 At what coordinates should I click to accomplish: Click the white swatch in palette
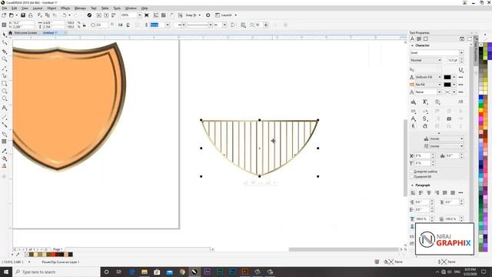[x=480, y=92]
